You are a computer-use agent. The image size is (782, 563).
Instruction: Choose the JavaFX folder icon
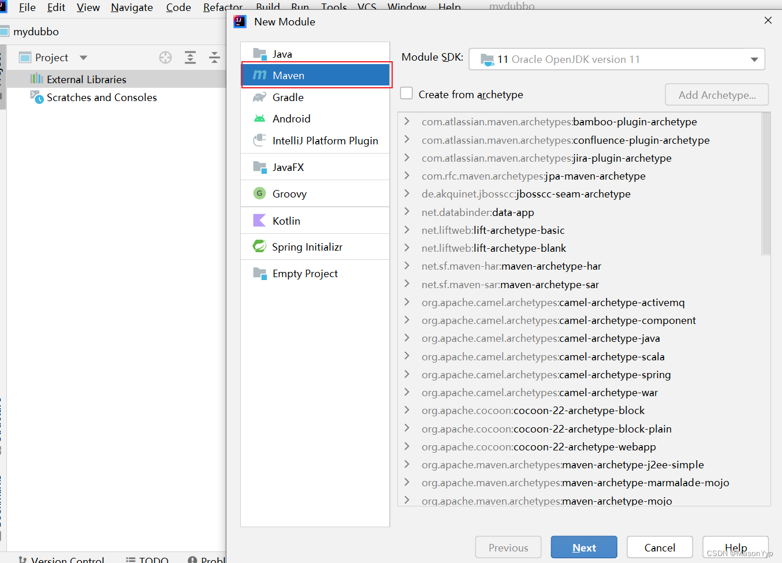coord(260,167)
